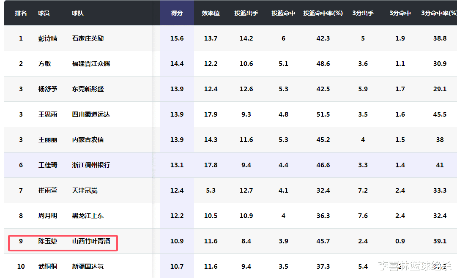This screenshot has height=278, width=457.
Task: Click 周月明's field goal percentage 36.3
Action: [323, 216]
